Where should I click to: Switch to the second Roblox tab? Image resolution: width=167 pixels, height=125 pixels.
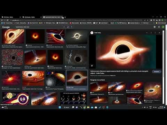[x=32, y=17]
